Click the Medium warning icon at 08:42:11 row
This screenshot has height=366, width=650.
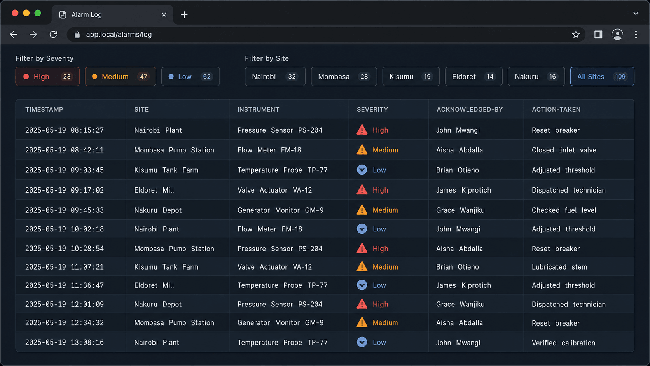(362, 150)
